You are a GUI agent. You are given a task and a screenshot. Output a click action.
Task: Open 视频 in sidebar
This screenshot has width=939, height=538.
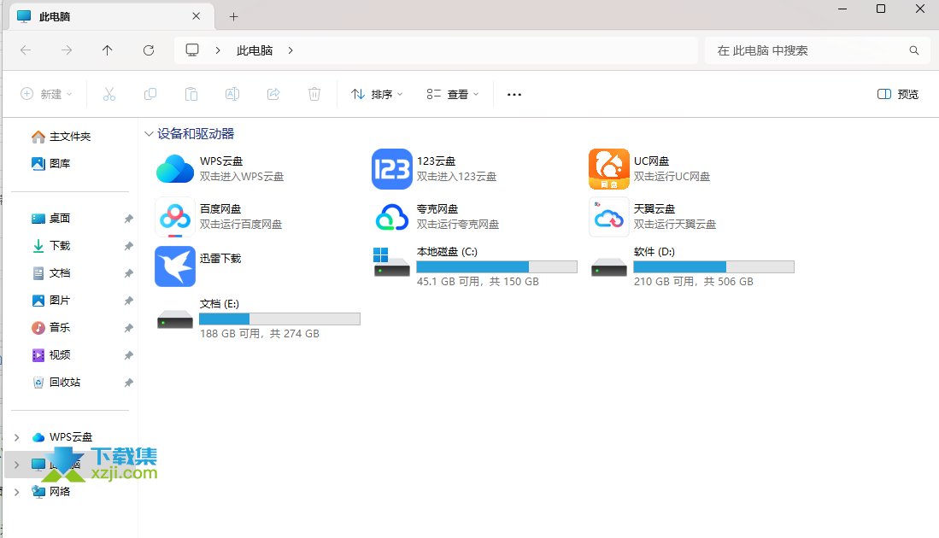click(x=51, y=355)
